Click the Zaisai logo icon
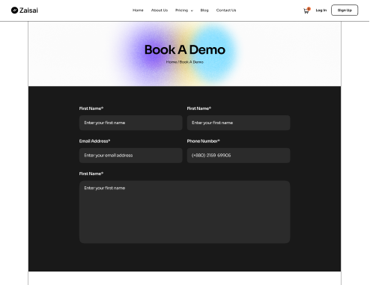Viewport: 370px width, 285px height. [14, 10]
